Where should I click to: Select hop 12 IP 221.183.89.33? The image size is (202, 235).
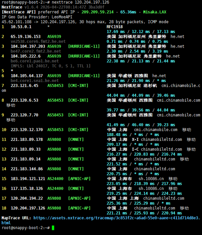(25, 149)
